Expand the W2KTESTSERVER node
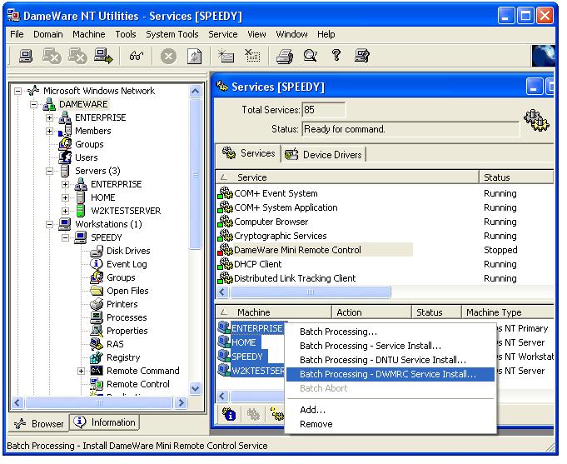 (x=65, y=211)
